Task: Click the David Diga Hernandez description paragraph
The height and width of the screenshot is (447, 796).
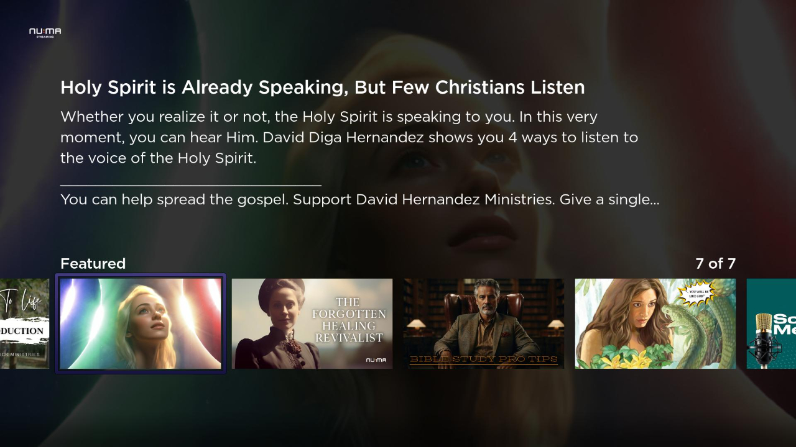Action: click(349, 137)
